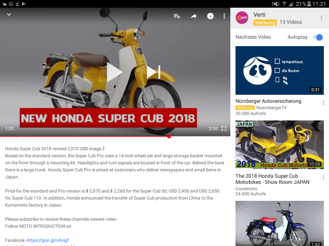Add the video to a playlist
Screen dimensions: 329x246
coord(177,16)
